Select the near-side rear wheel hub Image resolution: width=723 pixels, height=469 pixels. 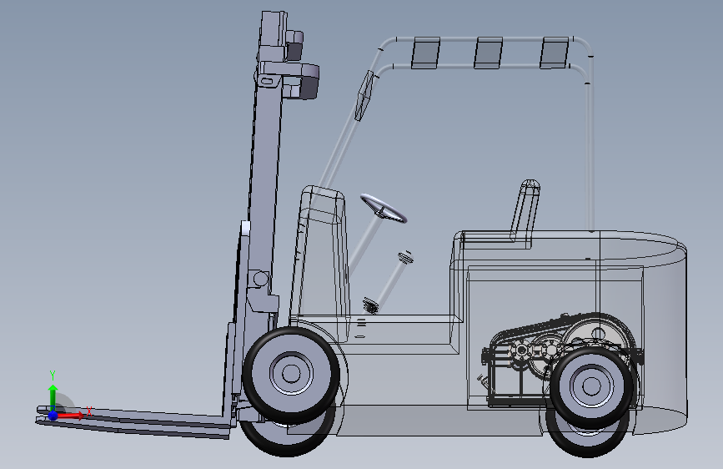point(591,386)
